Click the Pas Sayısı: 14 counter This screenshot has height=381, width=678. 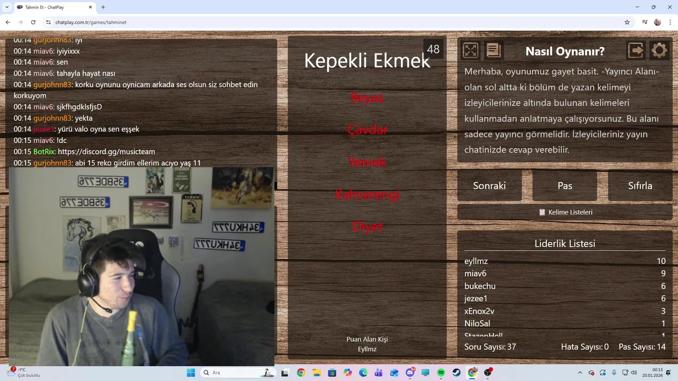coord(642,347)
